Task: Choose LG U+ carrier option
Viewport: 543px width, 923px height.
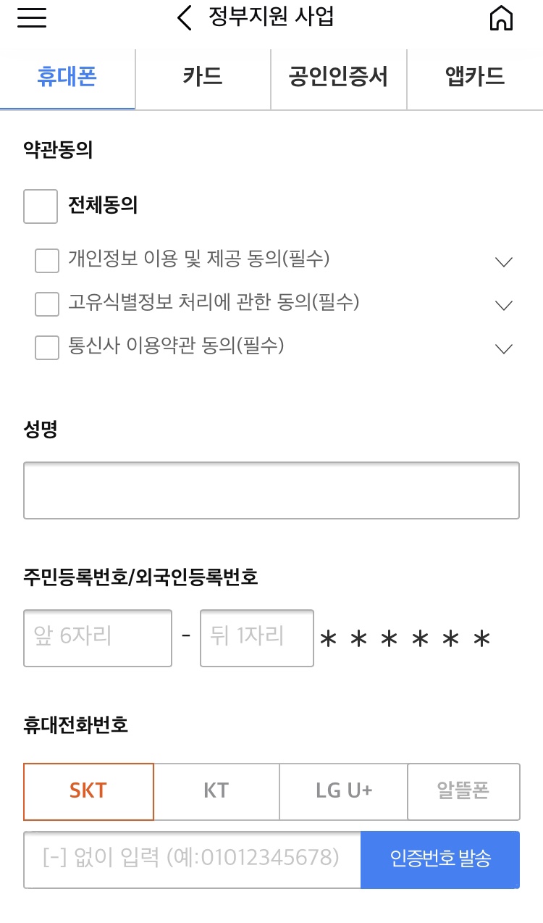Action: (x=344, y=791)
